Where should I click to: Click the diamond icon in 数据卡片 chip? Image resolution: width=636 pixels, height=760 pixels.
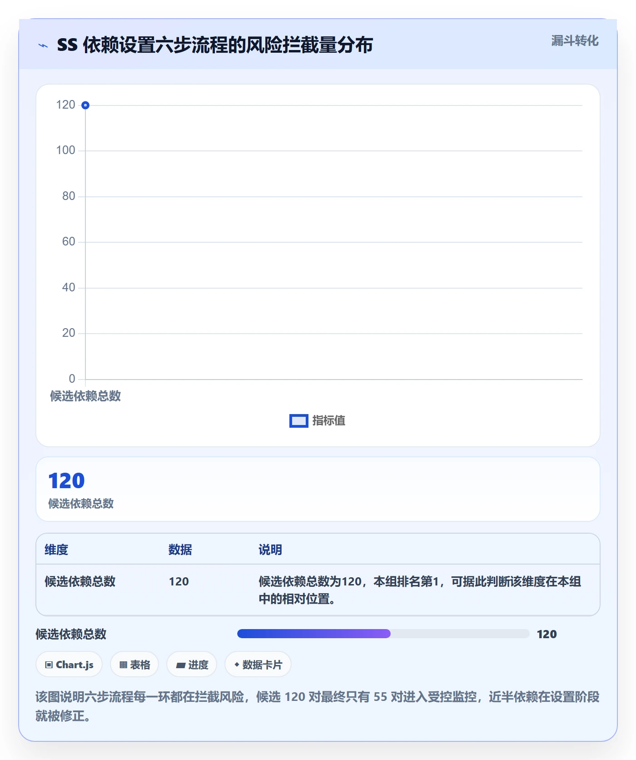[x=237, y=665]
